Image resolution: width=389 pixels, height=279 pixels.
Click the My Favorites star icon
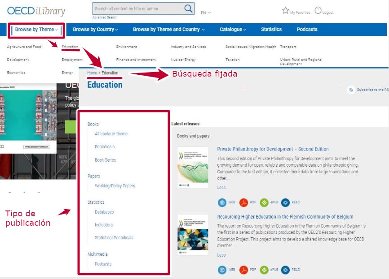click(286, 10)
